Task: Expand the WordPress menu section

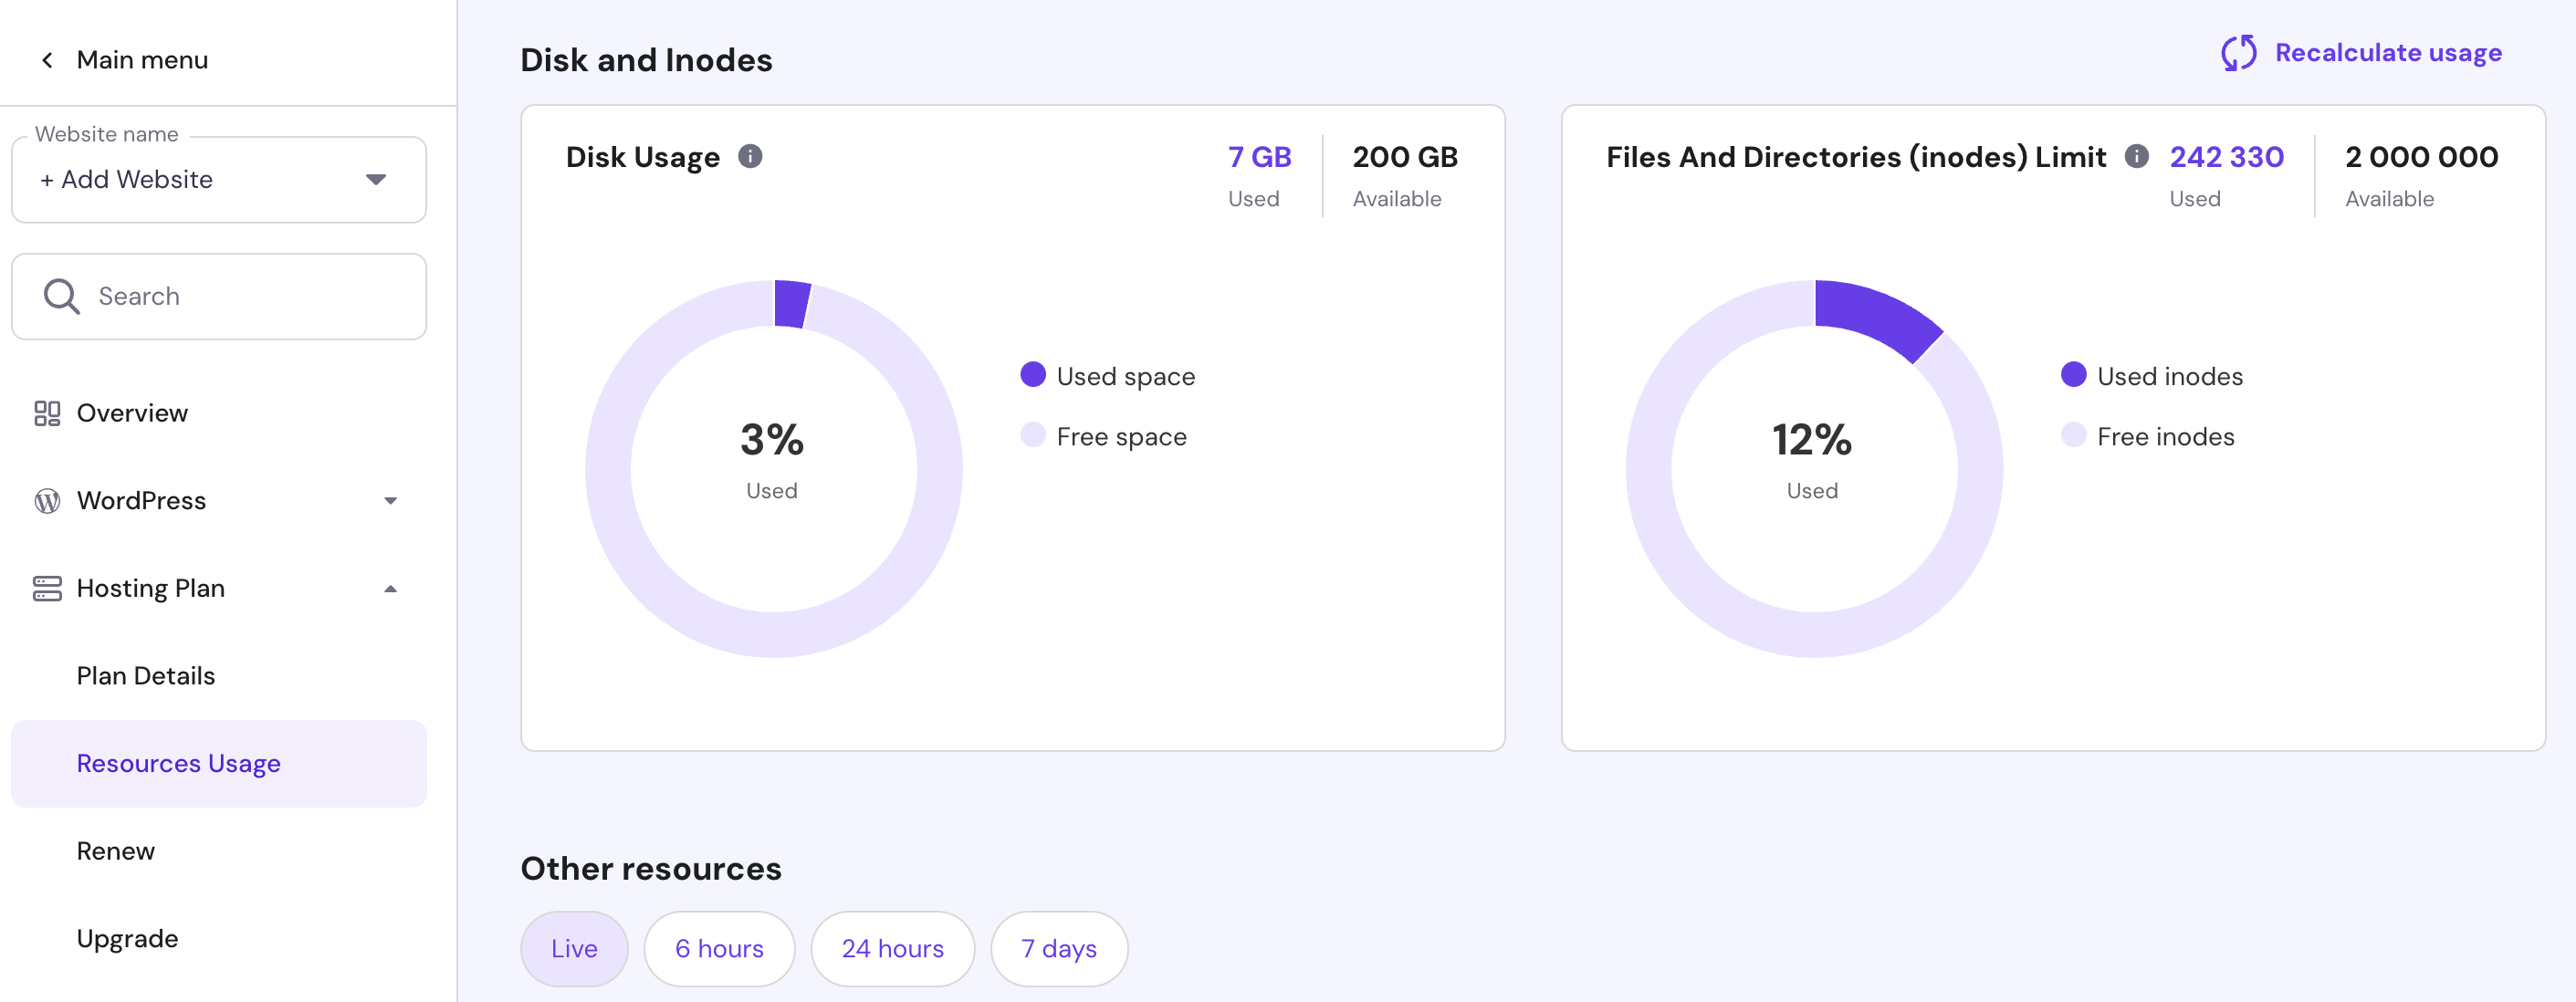Action: coord(390,501)
